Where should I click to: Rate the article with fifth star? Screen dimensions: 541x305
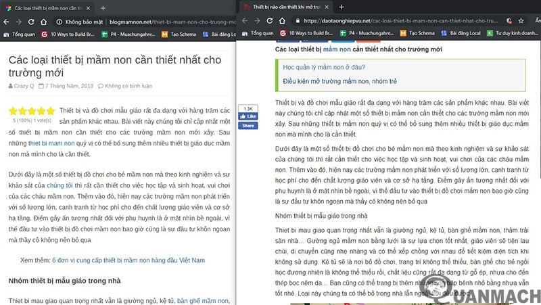click(50, 111)
